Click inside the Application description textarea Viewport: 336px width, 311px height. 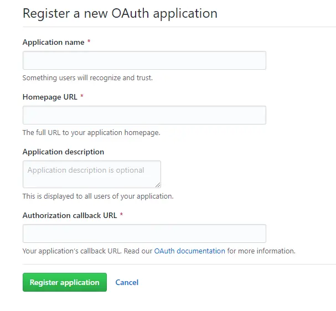click(x=91, y=174)
